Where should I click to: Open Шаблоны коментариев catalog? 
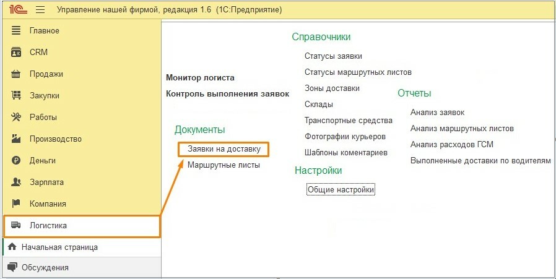tap(345, 153)
